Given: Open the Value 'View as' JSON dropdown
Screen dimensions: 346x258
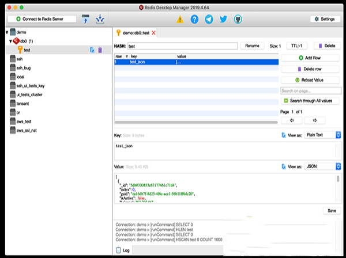Looking at the screenshot, I should point(322,166).
